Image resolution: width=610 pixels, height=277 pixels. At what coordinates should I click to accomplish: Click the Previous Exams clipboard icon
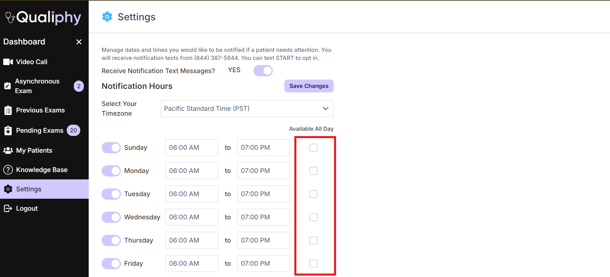pyautogui.click(x=8, y=110)
